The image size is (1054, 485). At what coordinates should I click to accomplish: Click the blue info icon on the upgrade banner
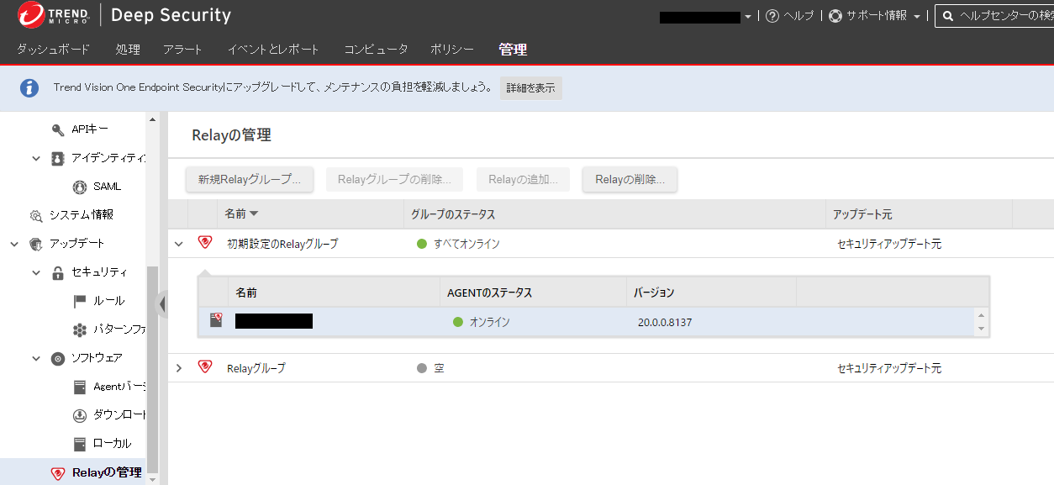29,87
